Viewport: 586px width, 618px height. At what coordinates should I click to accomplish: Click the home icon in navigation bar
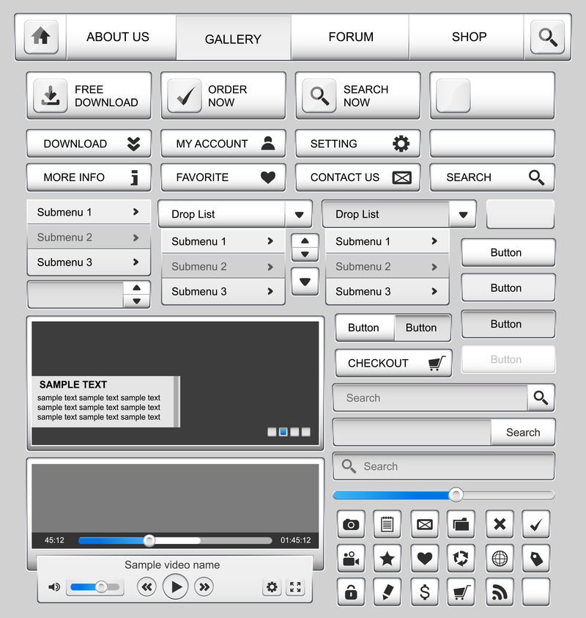(41, 37)
